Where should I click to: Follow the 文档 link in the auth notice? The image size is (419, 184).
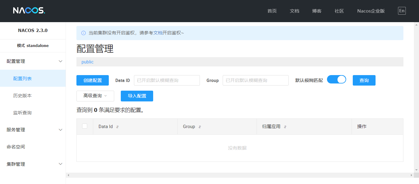(158, 33)
